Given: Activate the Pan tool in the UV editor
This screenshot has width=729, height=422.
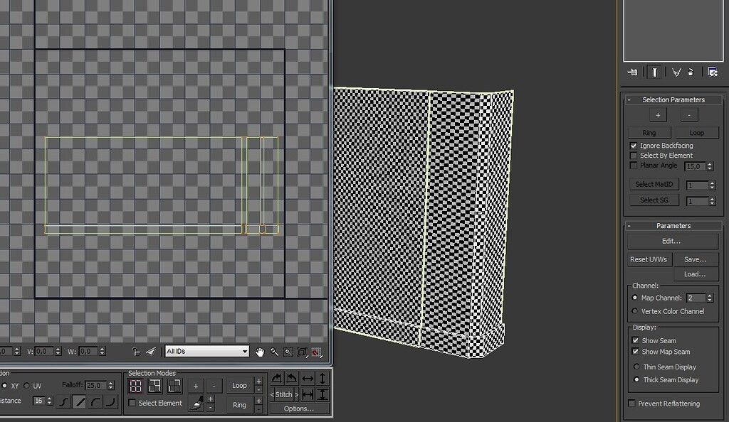Looking at the screenshot, I should [x=260, y=352].
